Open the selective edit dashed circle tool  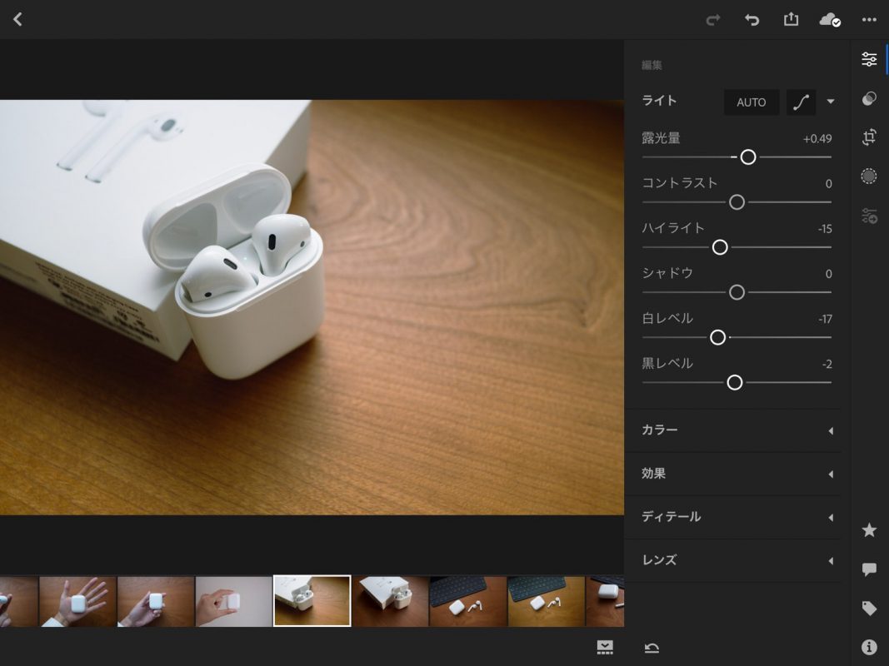tap(869, 176)
